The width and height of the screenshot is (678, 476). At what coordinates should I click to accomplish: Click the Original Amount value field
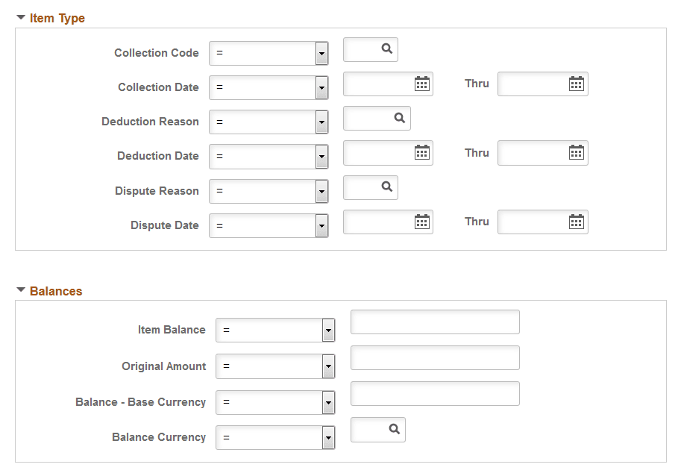tap(435, 357)
